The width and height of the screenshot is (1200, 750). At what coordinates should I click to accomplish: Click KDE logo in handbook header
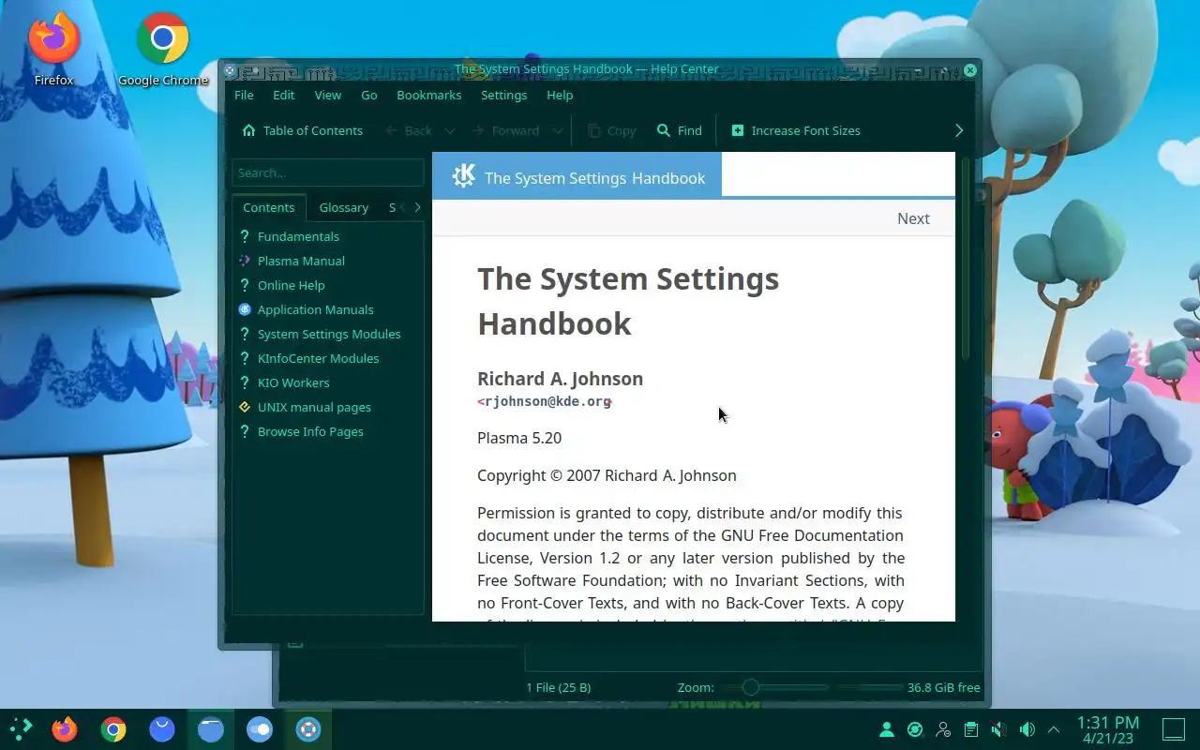coord(464,176)
